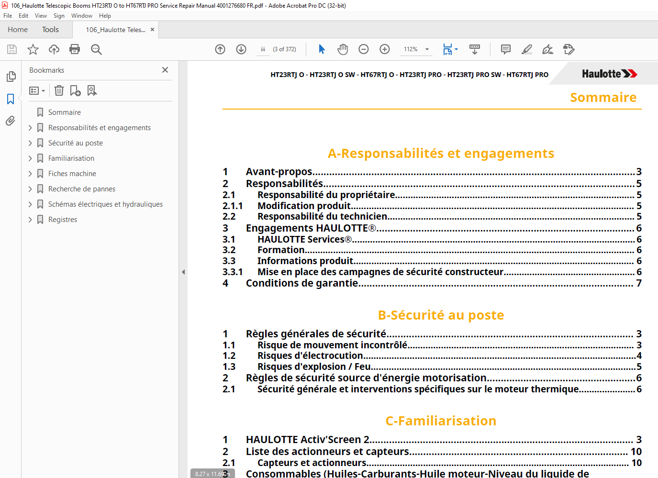Click the upload to cloud icon
658x478 pixels.
[x=54, y=49]
